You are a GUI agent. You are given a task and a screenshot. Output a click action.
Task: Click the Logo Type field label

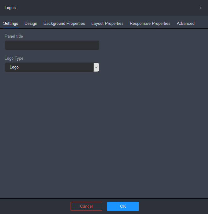point(14,58)
